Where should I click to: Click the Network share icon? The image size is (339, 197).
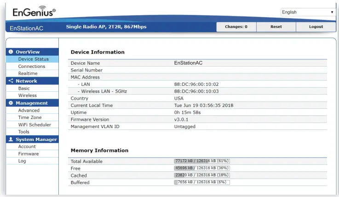(11, 81)
